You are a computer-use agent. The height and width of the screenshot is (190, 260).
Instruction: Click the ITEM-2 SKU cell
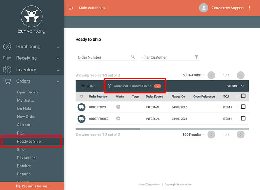[227, 107]
